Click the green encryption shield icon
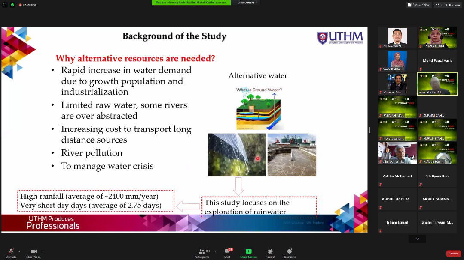Viewport: 464px width, 260px height. click(x=12, y=5)
